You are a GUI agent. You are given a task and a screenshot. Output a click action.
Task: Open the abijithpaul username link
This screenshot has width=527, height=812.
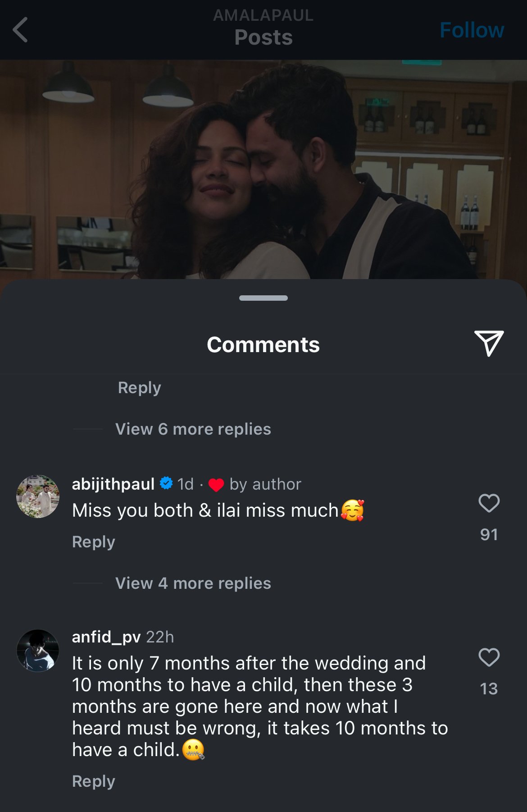[113, 484]
